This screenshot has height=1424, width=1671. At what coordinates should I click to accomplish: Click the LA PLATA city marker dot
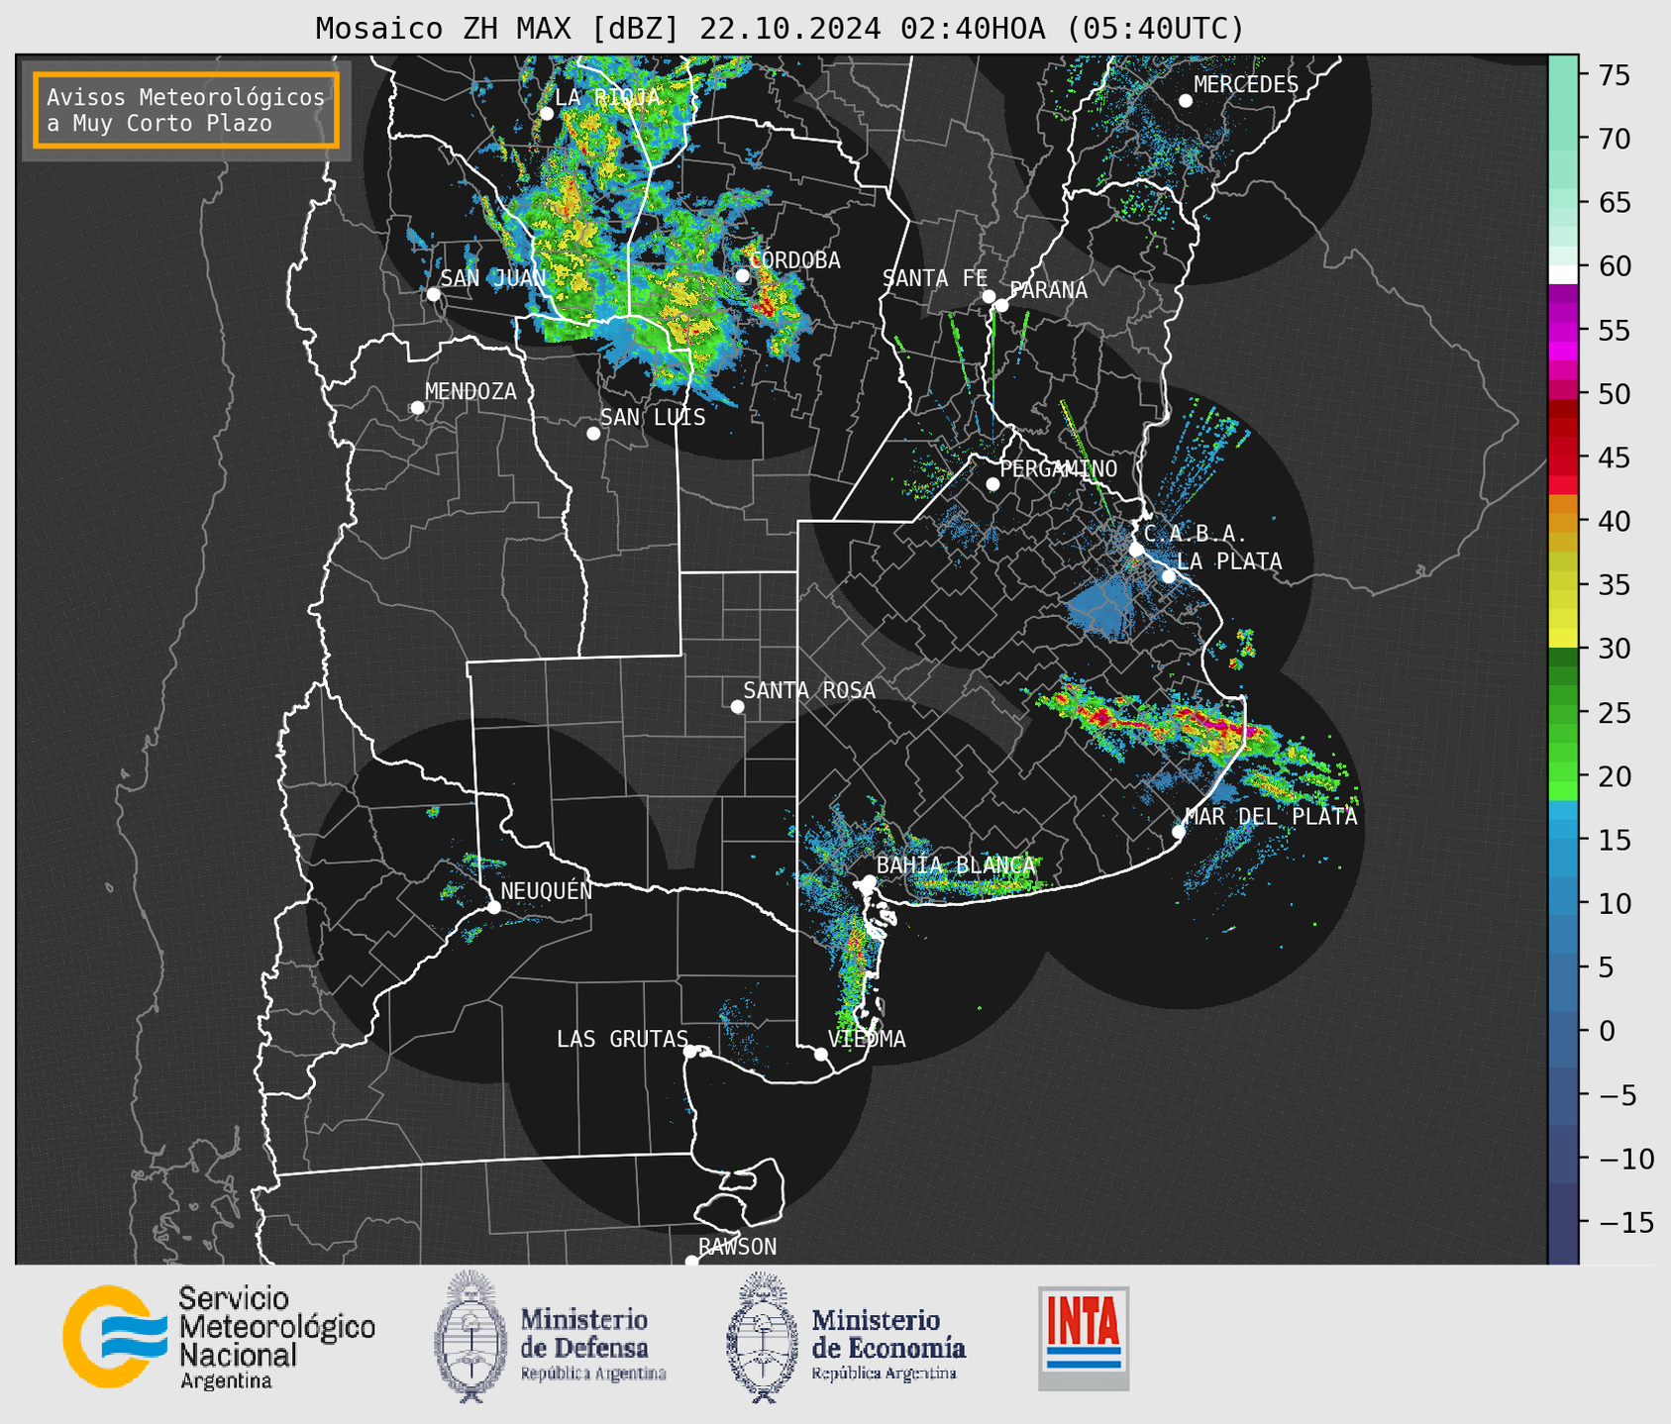point(1169,576)
